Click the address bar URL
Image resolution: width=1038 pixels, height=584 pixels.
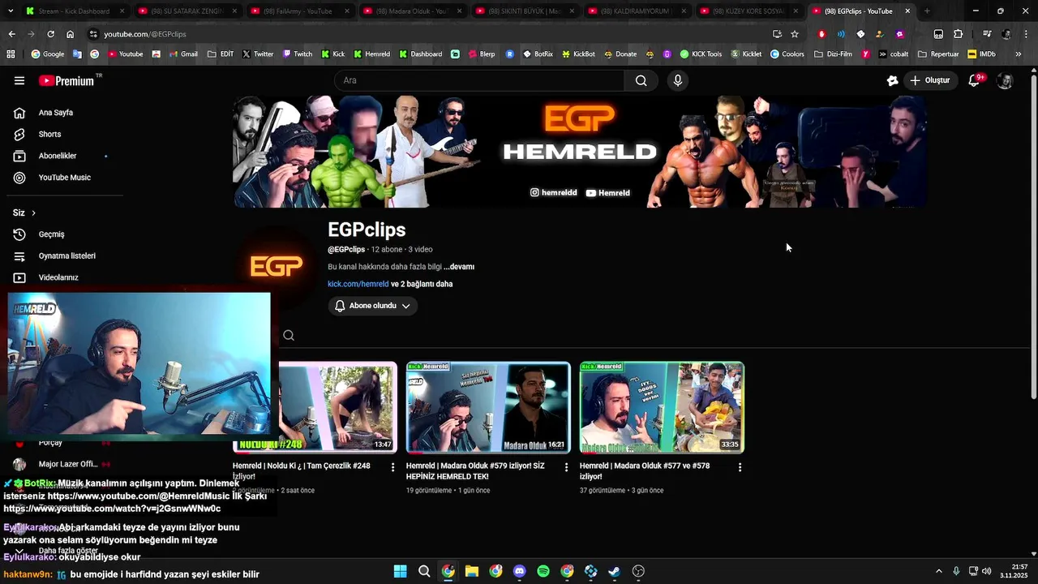(145, 34)
